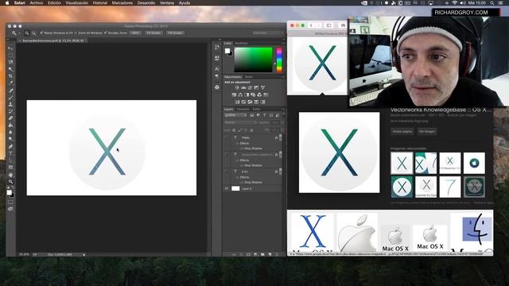Viewport: 509px width, 286px height.
Task: Pick a shade in the green color field
Action: point(253,60)
